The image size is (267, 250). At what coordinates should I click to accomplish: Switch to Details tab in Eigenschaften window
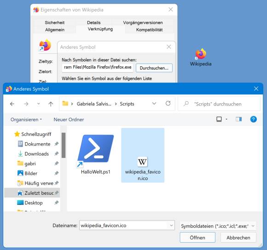[x=94, y=23]
